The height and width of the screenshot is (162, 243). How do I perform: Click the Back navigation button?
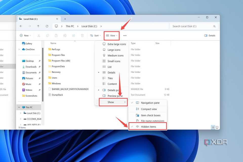point(21,26)
